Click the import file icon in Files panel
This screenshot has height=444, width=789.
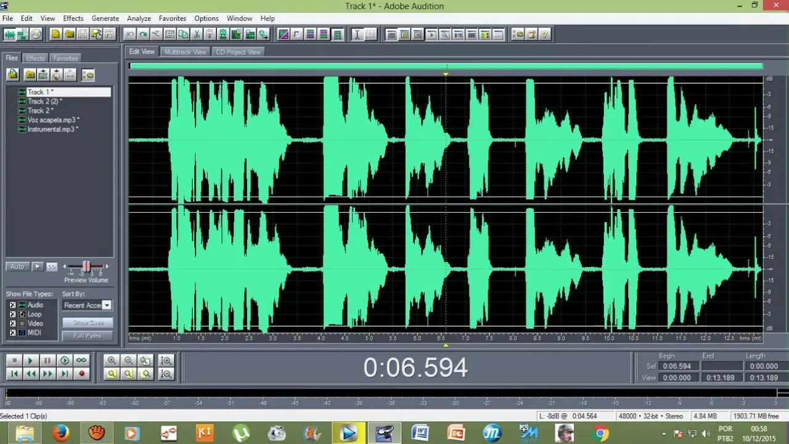[x=13, y=75]
